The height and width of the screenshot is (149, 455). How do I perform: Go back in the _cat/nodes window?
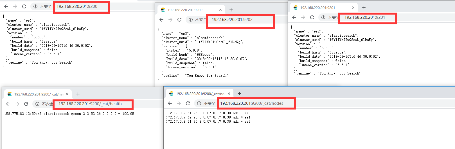(x=170, y=103)
